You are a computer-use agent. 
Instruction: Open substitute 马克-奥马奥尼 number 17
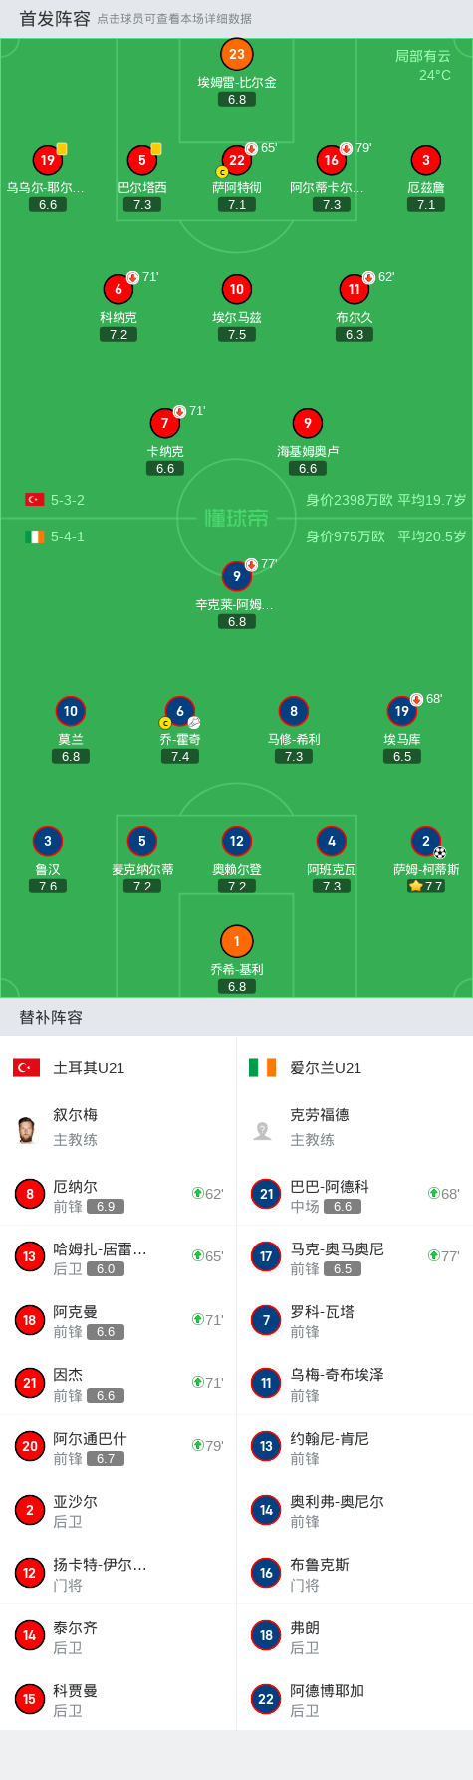(x=355, y=1256)
